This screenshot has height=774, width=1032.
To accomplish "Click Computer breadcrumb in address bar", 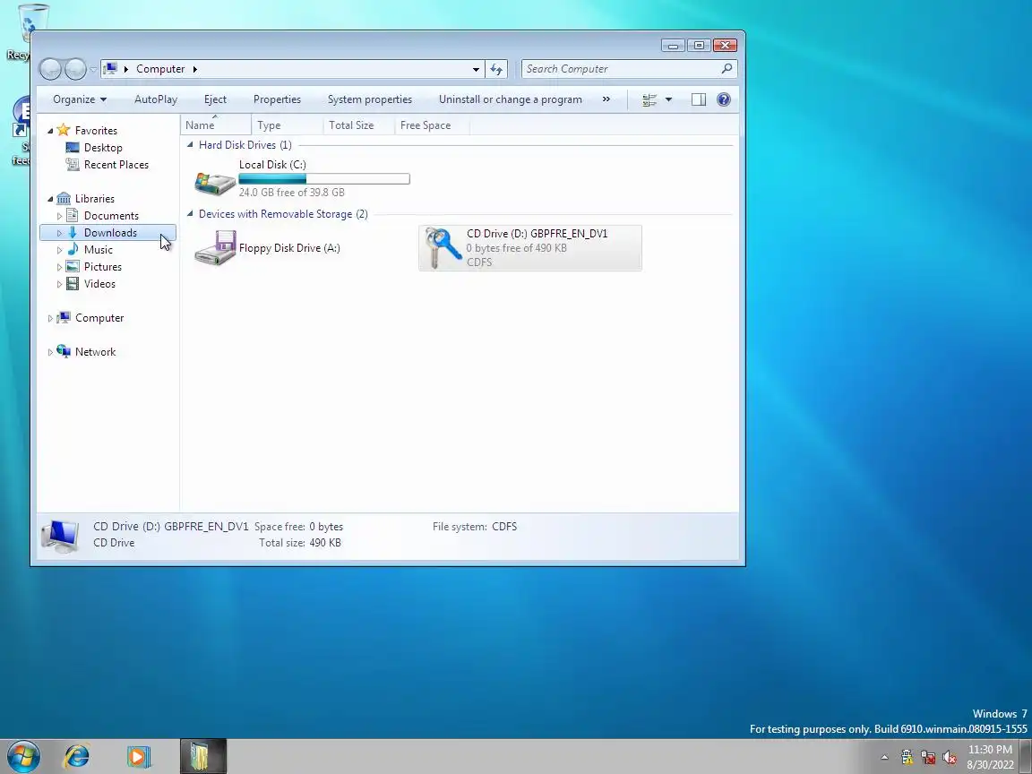I will point(160,69).
